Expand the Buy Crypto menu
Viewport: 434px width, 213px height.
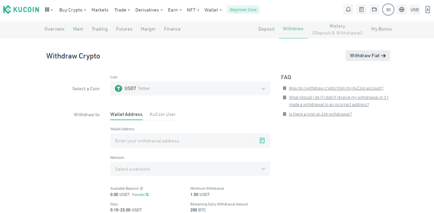(x=73, y=10)
